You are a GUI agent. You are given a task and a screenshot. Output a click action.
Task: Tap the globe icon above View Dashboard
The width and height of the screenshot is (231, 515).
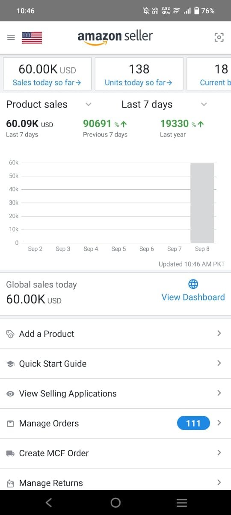click(x=193, y=284)
